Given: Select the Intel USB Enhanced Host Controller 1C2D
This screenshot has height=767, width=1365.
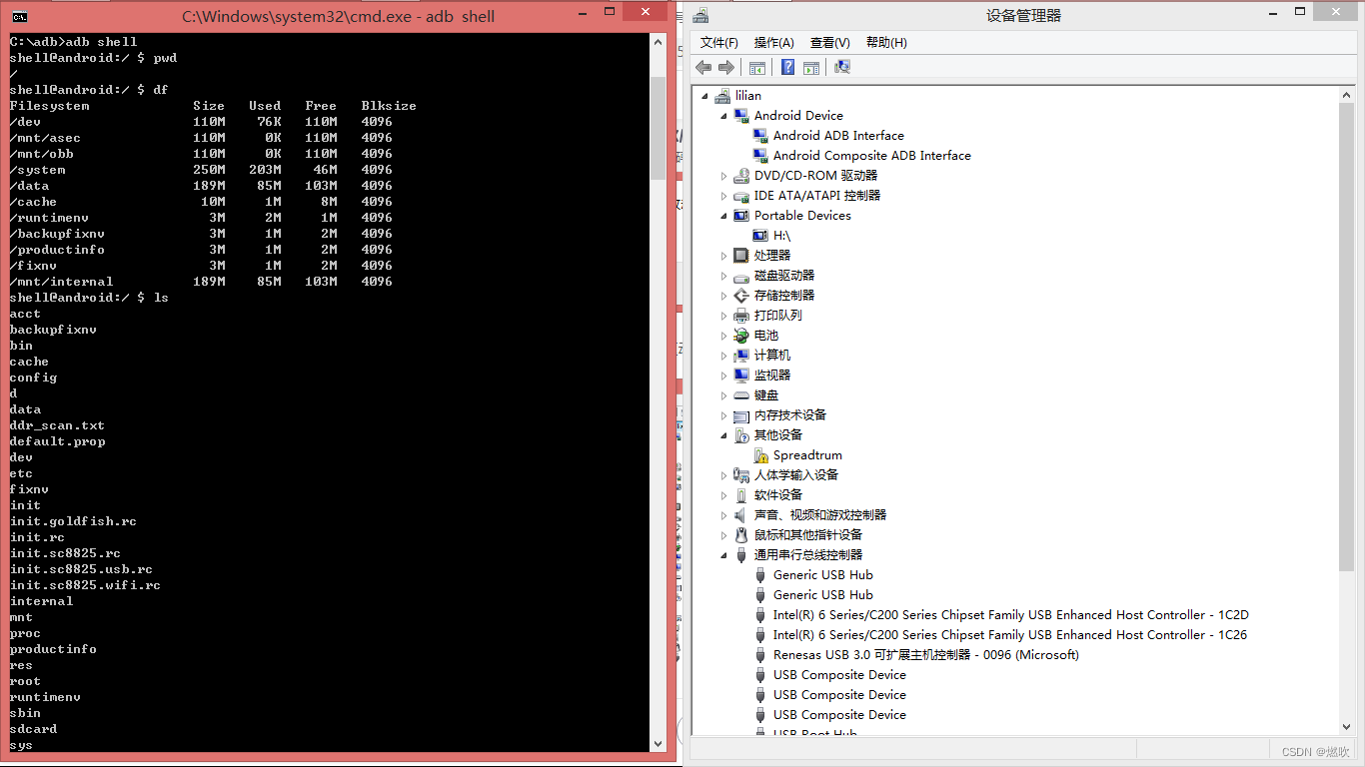Looking at the screenshot, I should click(1010, 615).
